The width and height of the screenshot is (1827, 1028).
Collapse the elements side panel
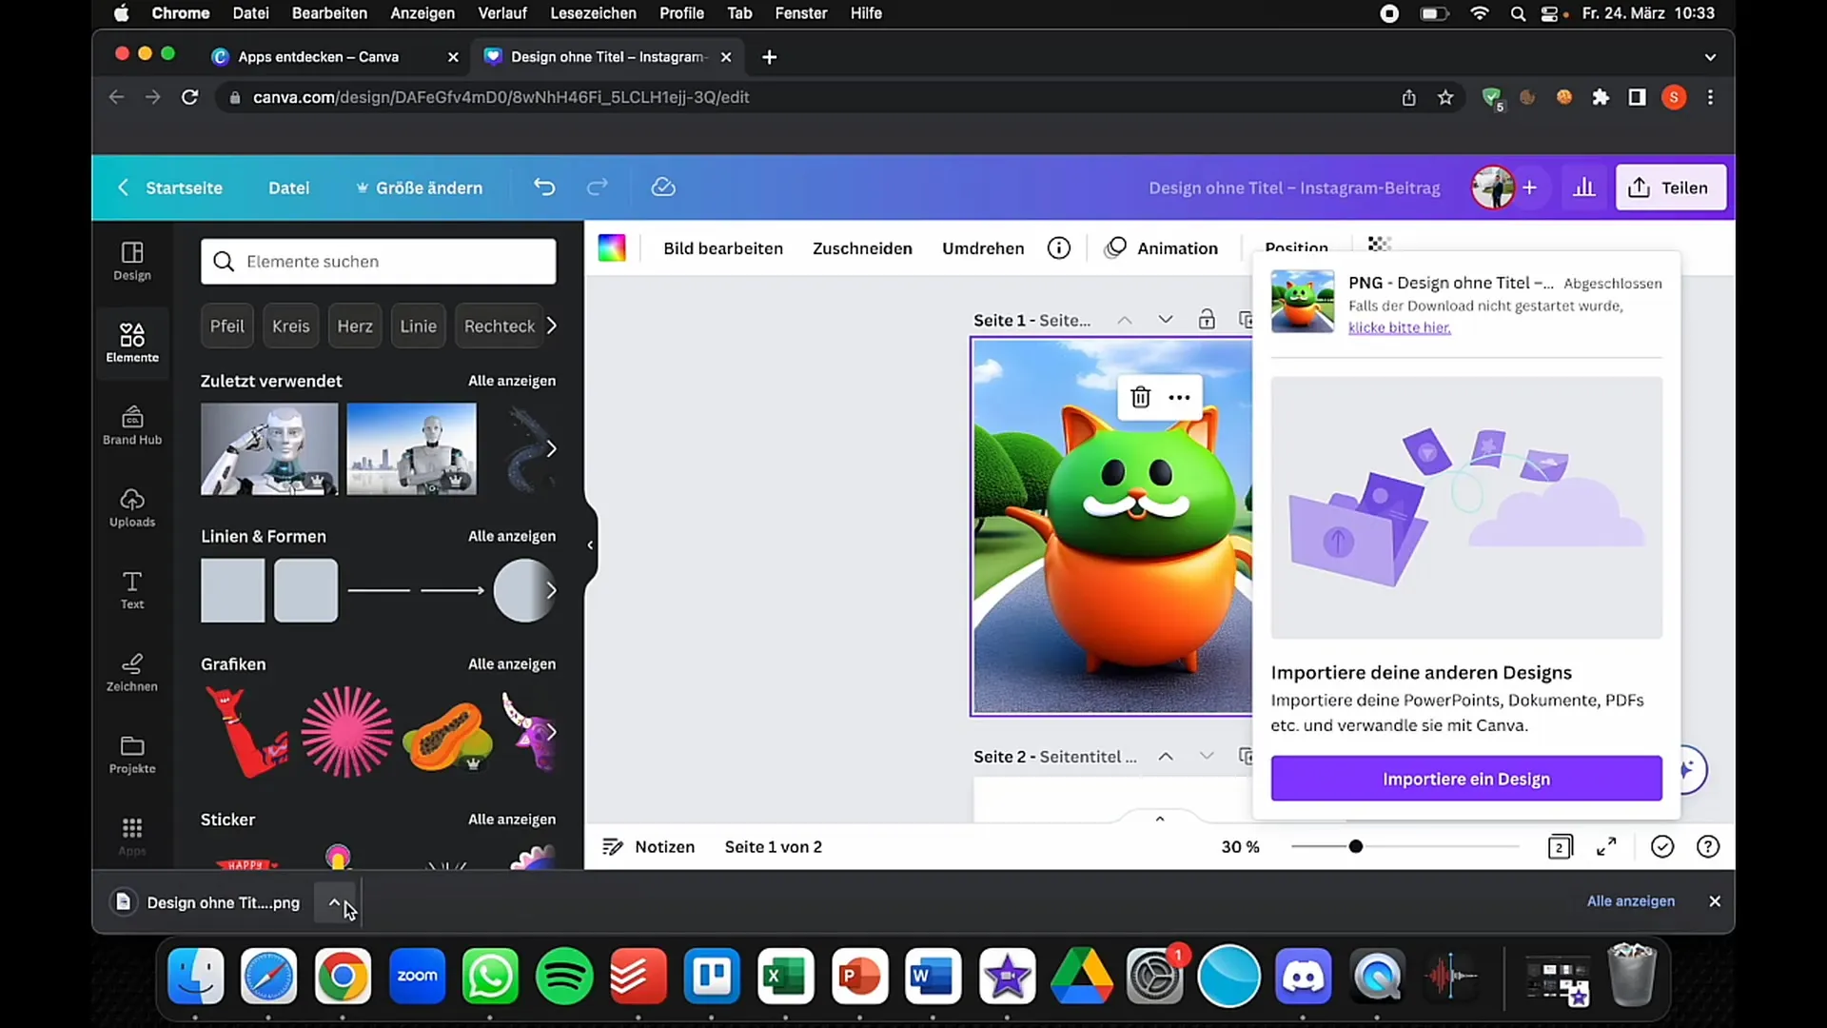click(590, 545)
